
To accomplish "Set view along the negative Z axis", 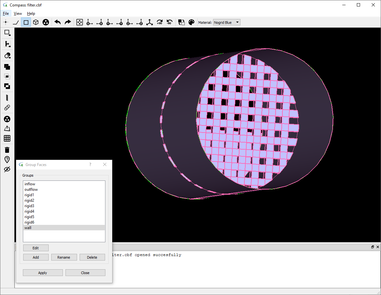I will pos(140,22).
